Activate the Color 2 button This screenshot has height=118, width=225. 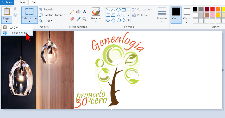187,15
